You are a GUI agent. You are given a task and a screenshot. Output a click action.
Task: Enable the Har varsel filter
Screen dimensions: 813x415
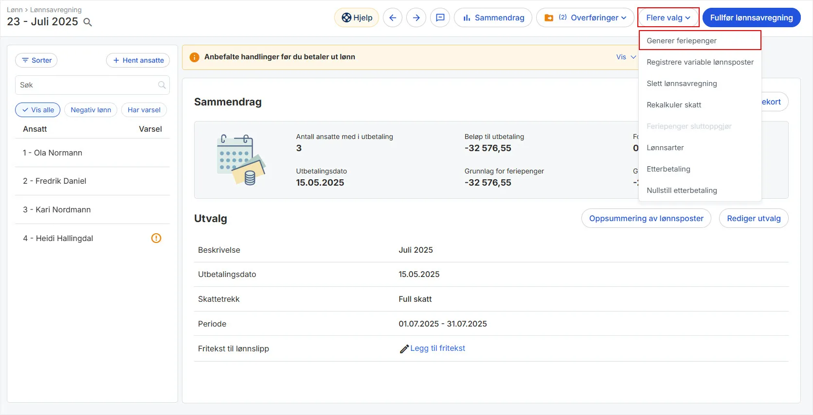click(144, 110)
